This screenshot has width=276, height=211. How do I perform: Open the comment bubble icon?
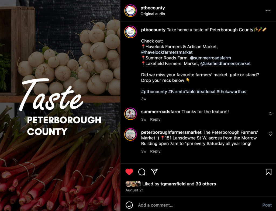click(142, 172)
